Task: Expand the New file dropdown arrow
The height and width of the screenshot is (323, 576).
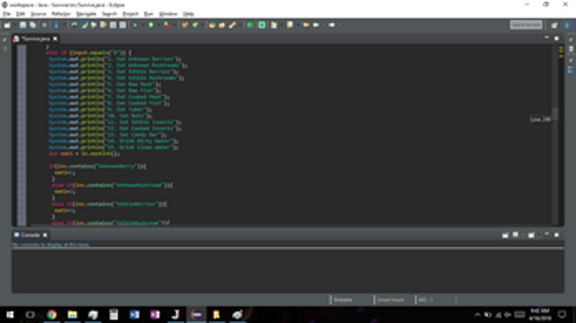Action: [x=14, y=25]
